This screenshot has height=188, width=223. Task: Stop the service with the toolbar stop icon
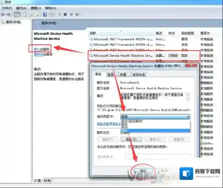(65, 14)
